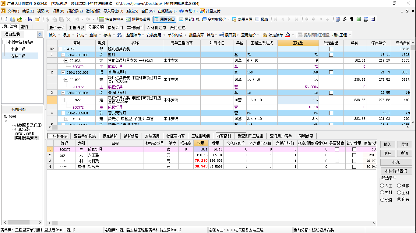Select 土建工程 in project tree
416x233 pixels.
click(18, 49)
